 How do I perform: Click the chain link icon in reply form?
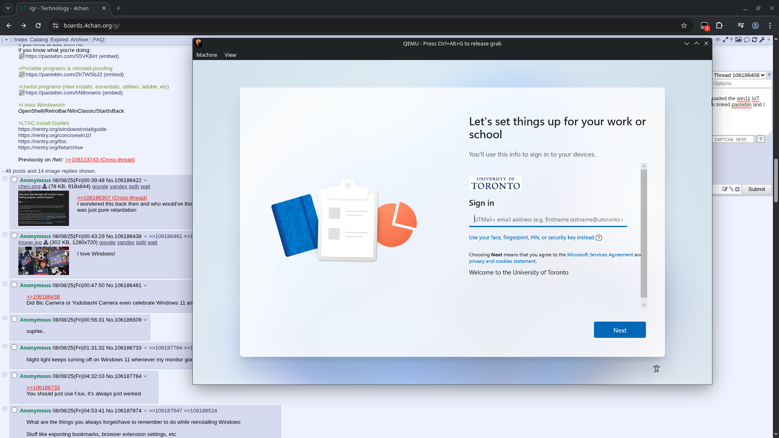(x=731, y=189)
